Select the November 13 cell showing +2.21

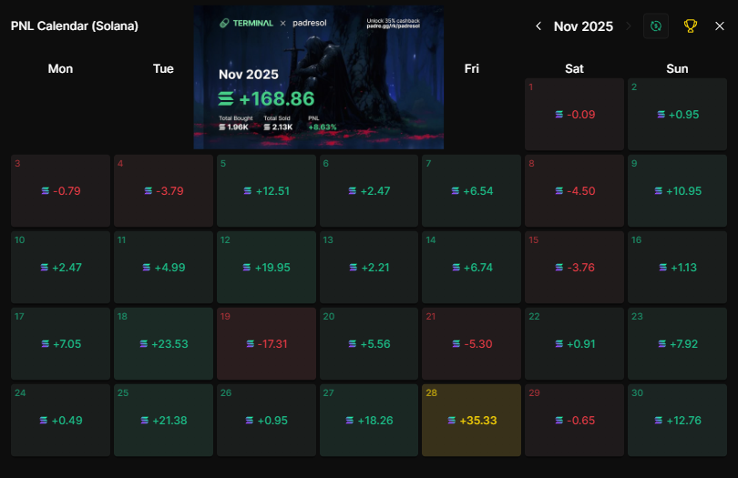coord(369,268)
